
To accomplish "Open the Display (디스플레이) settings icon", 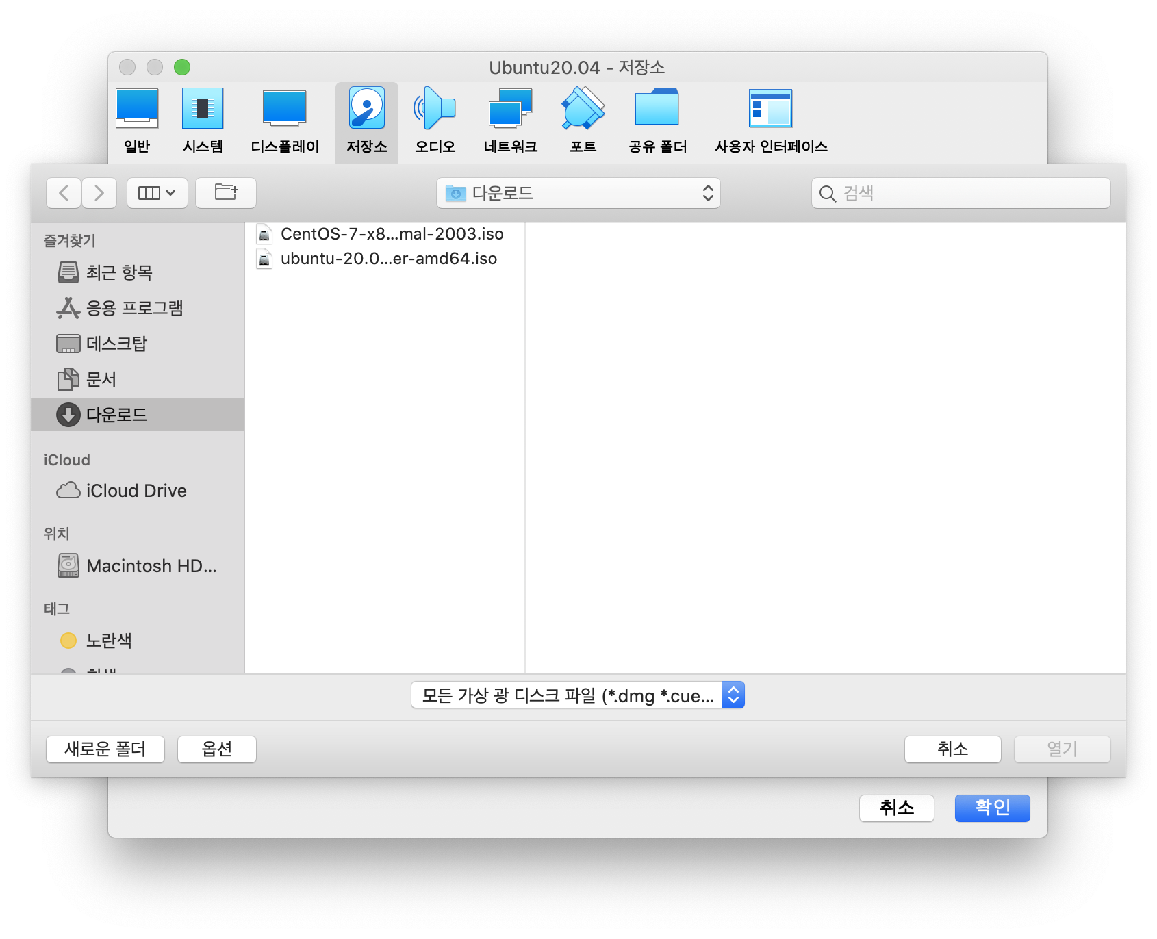I will [x=285, y=109].
